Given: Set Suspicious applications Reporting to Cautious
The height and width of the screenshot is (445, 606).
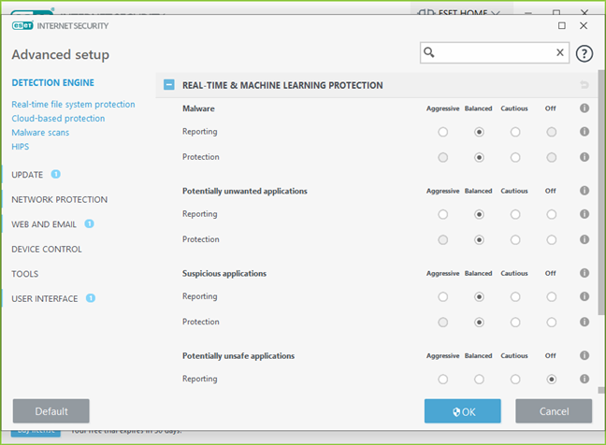Looking at the screenshot, I should (x=515, y=296).
